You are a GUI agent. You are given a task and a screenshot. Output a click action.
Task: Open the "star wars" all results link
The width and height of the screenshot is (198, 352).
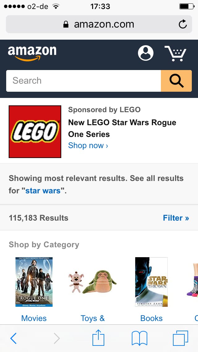[x=43, y=191]
